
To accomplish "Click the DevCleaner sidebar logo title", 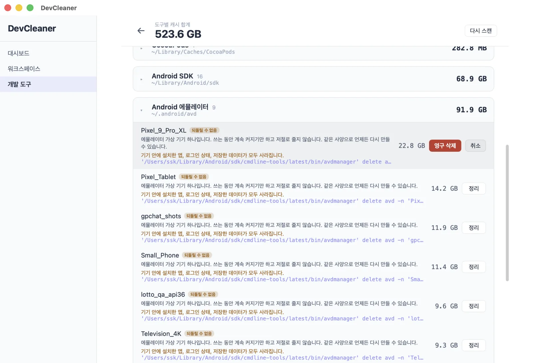I will click(x=32, y=29).
